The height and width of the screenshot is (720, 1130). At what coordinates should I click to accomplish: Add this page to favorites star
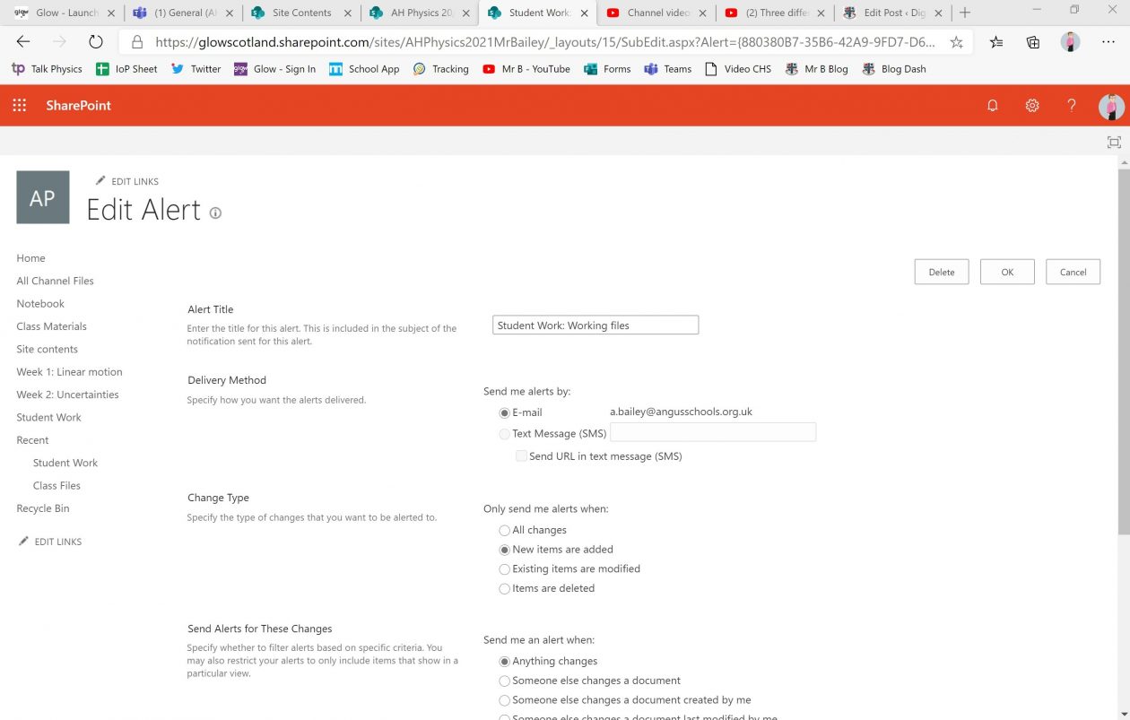957,42
